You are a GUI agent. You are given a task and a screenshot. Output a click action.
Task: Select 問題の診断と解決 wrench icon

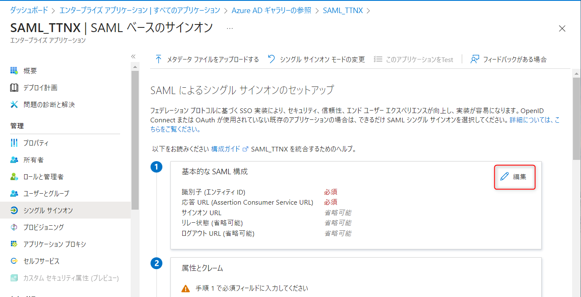point(14,105)
